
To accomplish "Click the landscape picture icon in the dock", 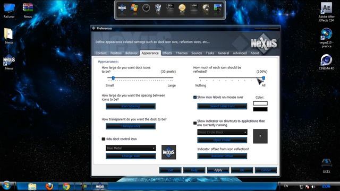I will [x=217, y=8].
